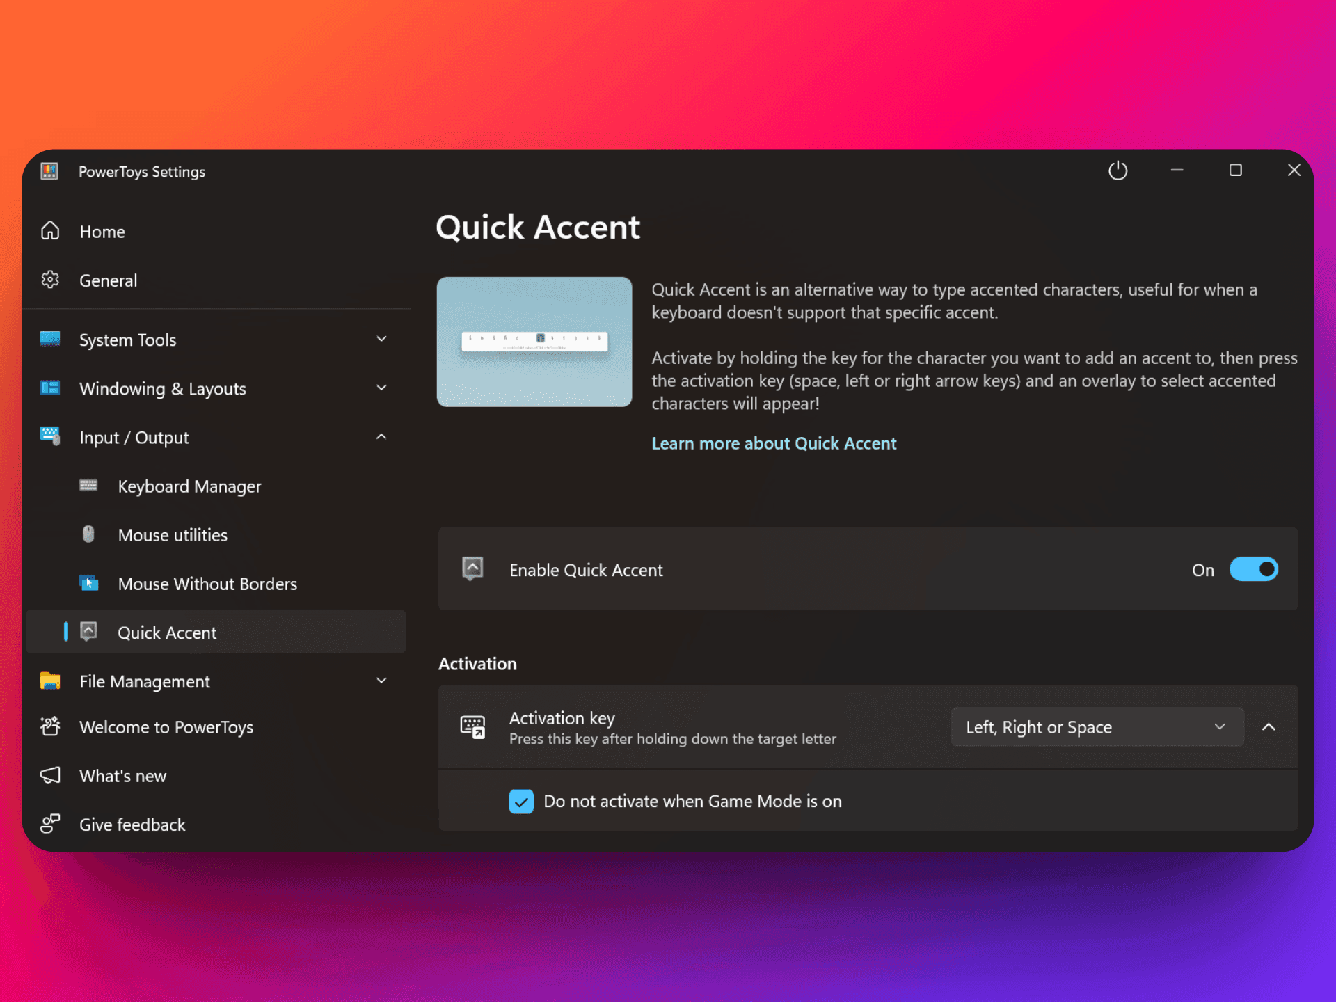Click the General gear icon
The width and height of the screenshot is (1336, 1002).
pos(50,280)
